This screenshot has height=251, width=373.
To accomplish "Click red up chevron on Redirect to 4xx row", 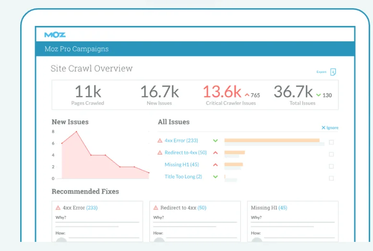I will pos(215,153).
